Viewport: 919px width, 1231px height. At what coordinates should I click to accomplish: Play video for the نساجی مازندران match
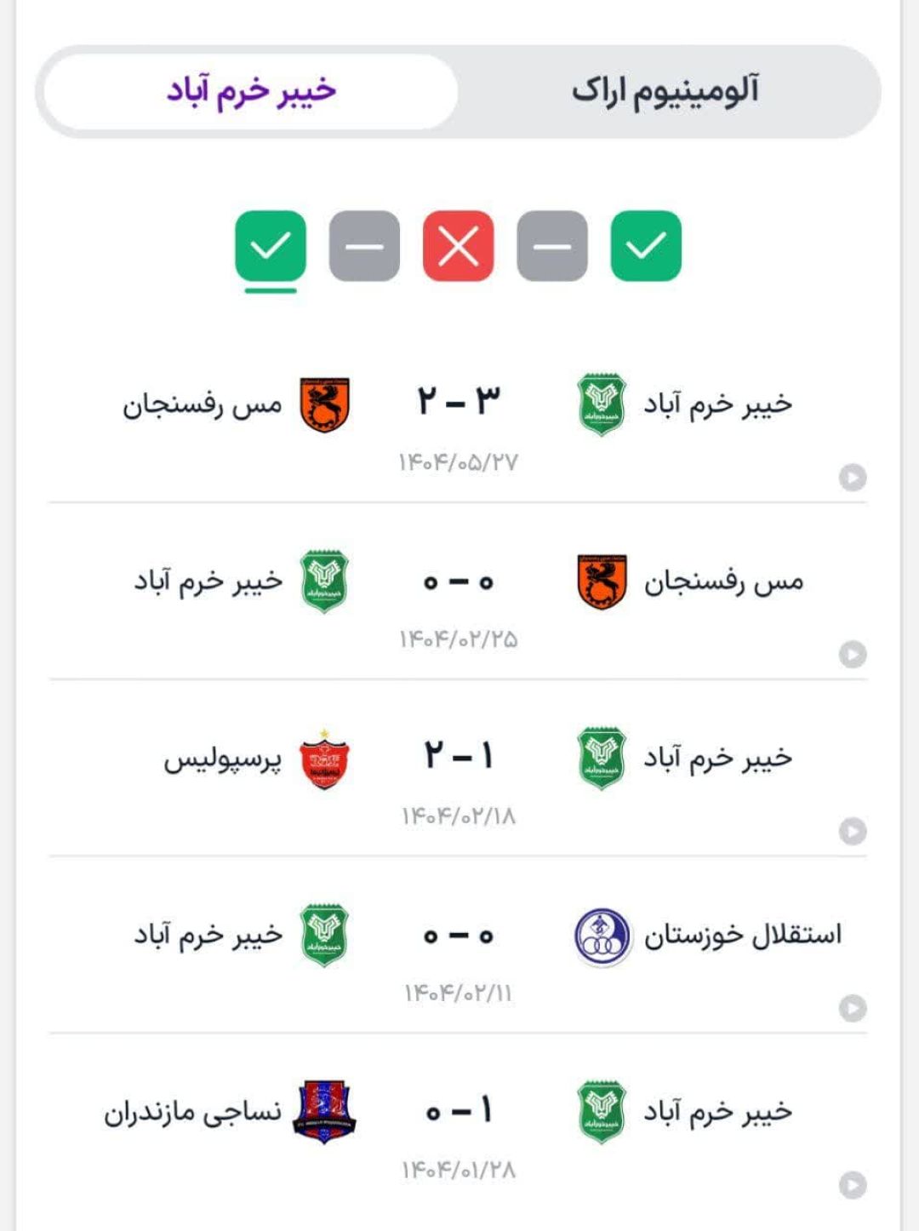[853, 1185]
